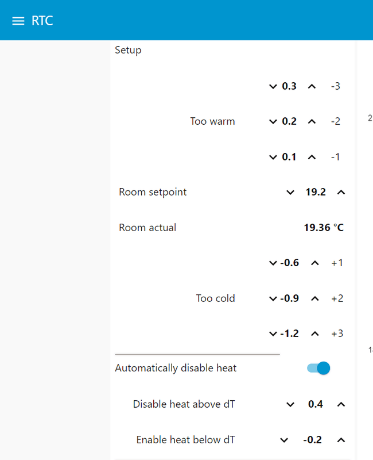Click the Room setpoint label
The height and width of the screenshot is (460, 373).
152,192
